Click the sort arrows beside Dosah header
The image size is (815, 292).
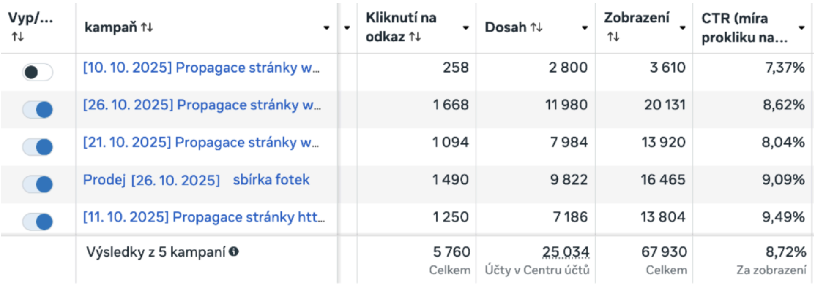[x=536, y=27]
